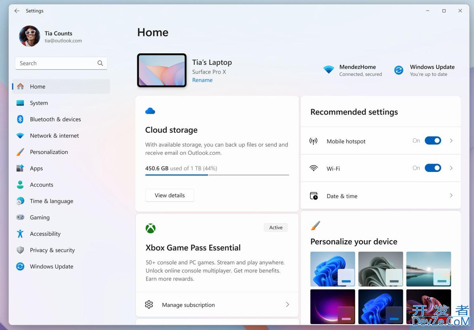Click the Manage subscription gear icon
This screenshot has width=474, height=330.
click(149, 305)
